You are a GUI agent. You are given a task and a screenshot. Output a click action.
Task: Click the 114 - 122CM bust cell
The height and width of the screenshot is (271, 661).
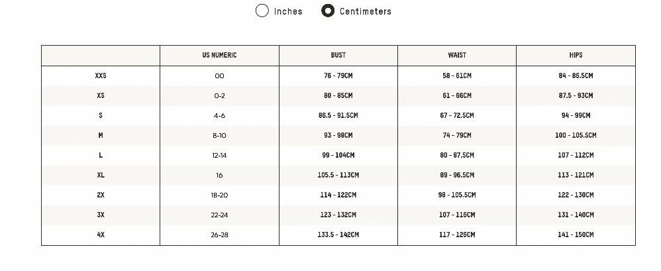click(x=338, y=195)
